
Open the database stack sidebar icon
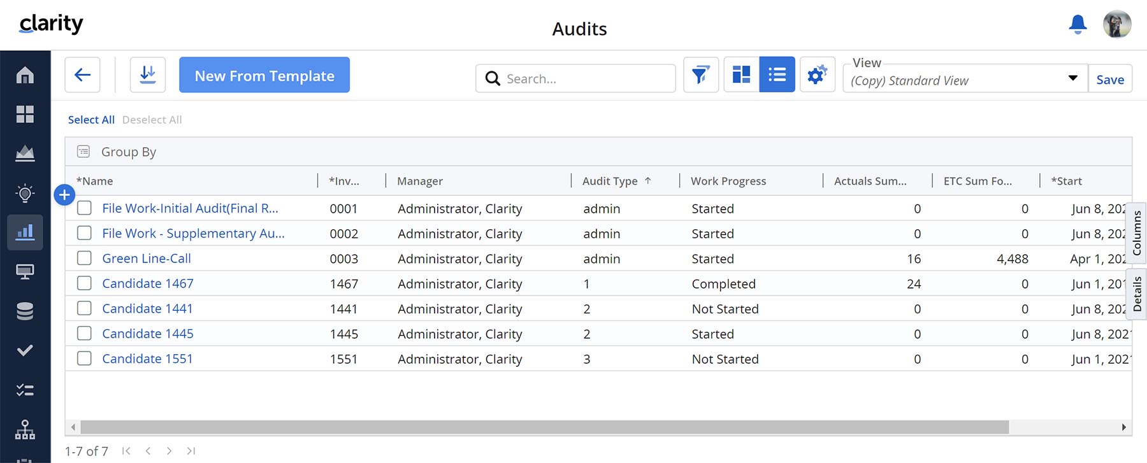coord(25,311)
